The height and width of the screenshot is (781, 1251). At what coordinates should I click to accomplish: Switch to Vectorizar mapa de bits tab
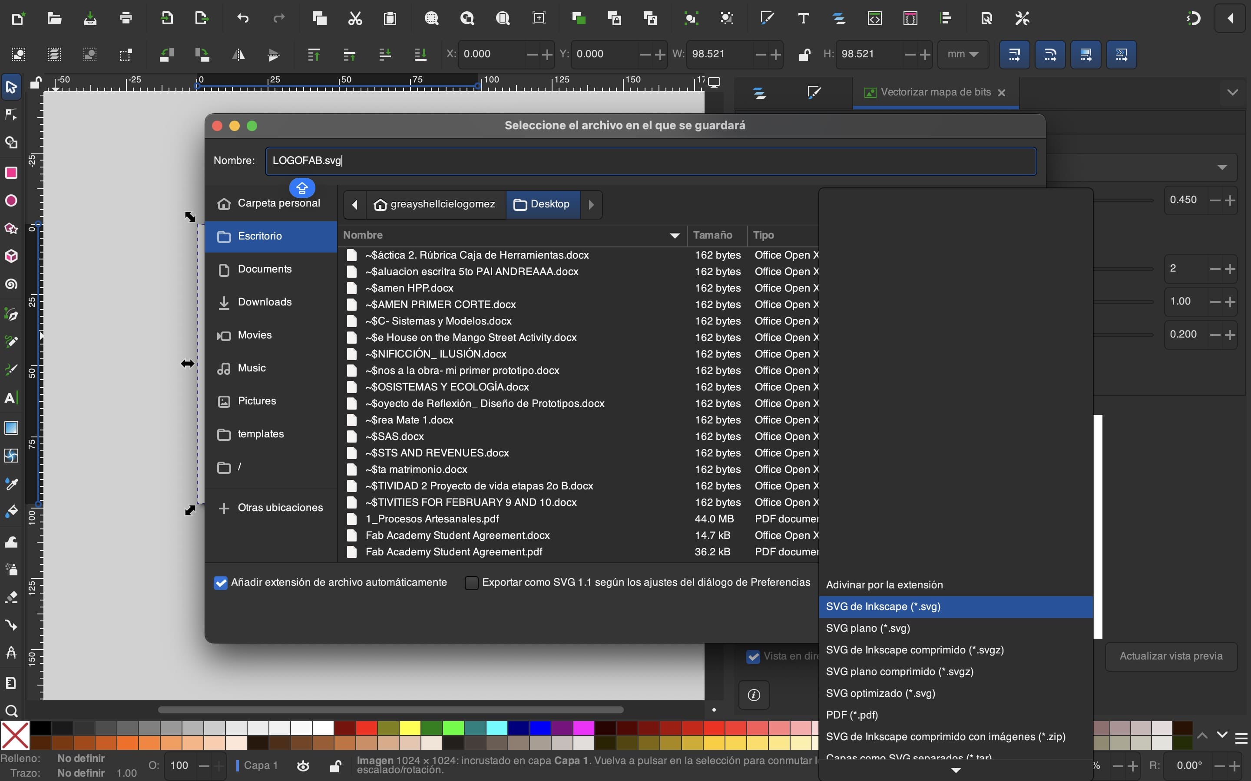(935, 92)
